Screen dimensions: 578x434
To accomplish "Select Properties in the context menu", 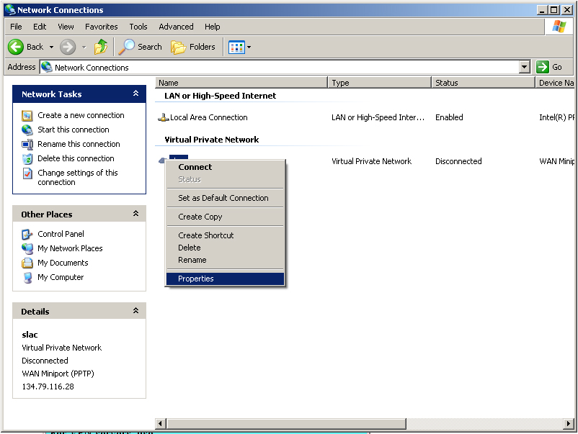I will click(x=226, y=279).
